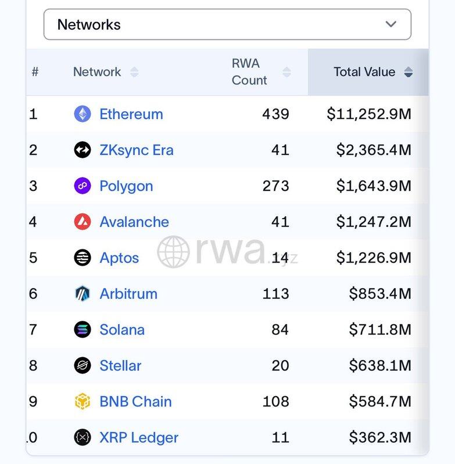Open the XRP Ledger network link

[x=139, y=437]
